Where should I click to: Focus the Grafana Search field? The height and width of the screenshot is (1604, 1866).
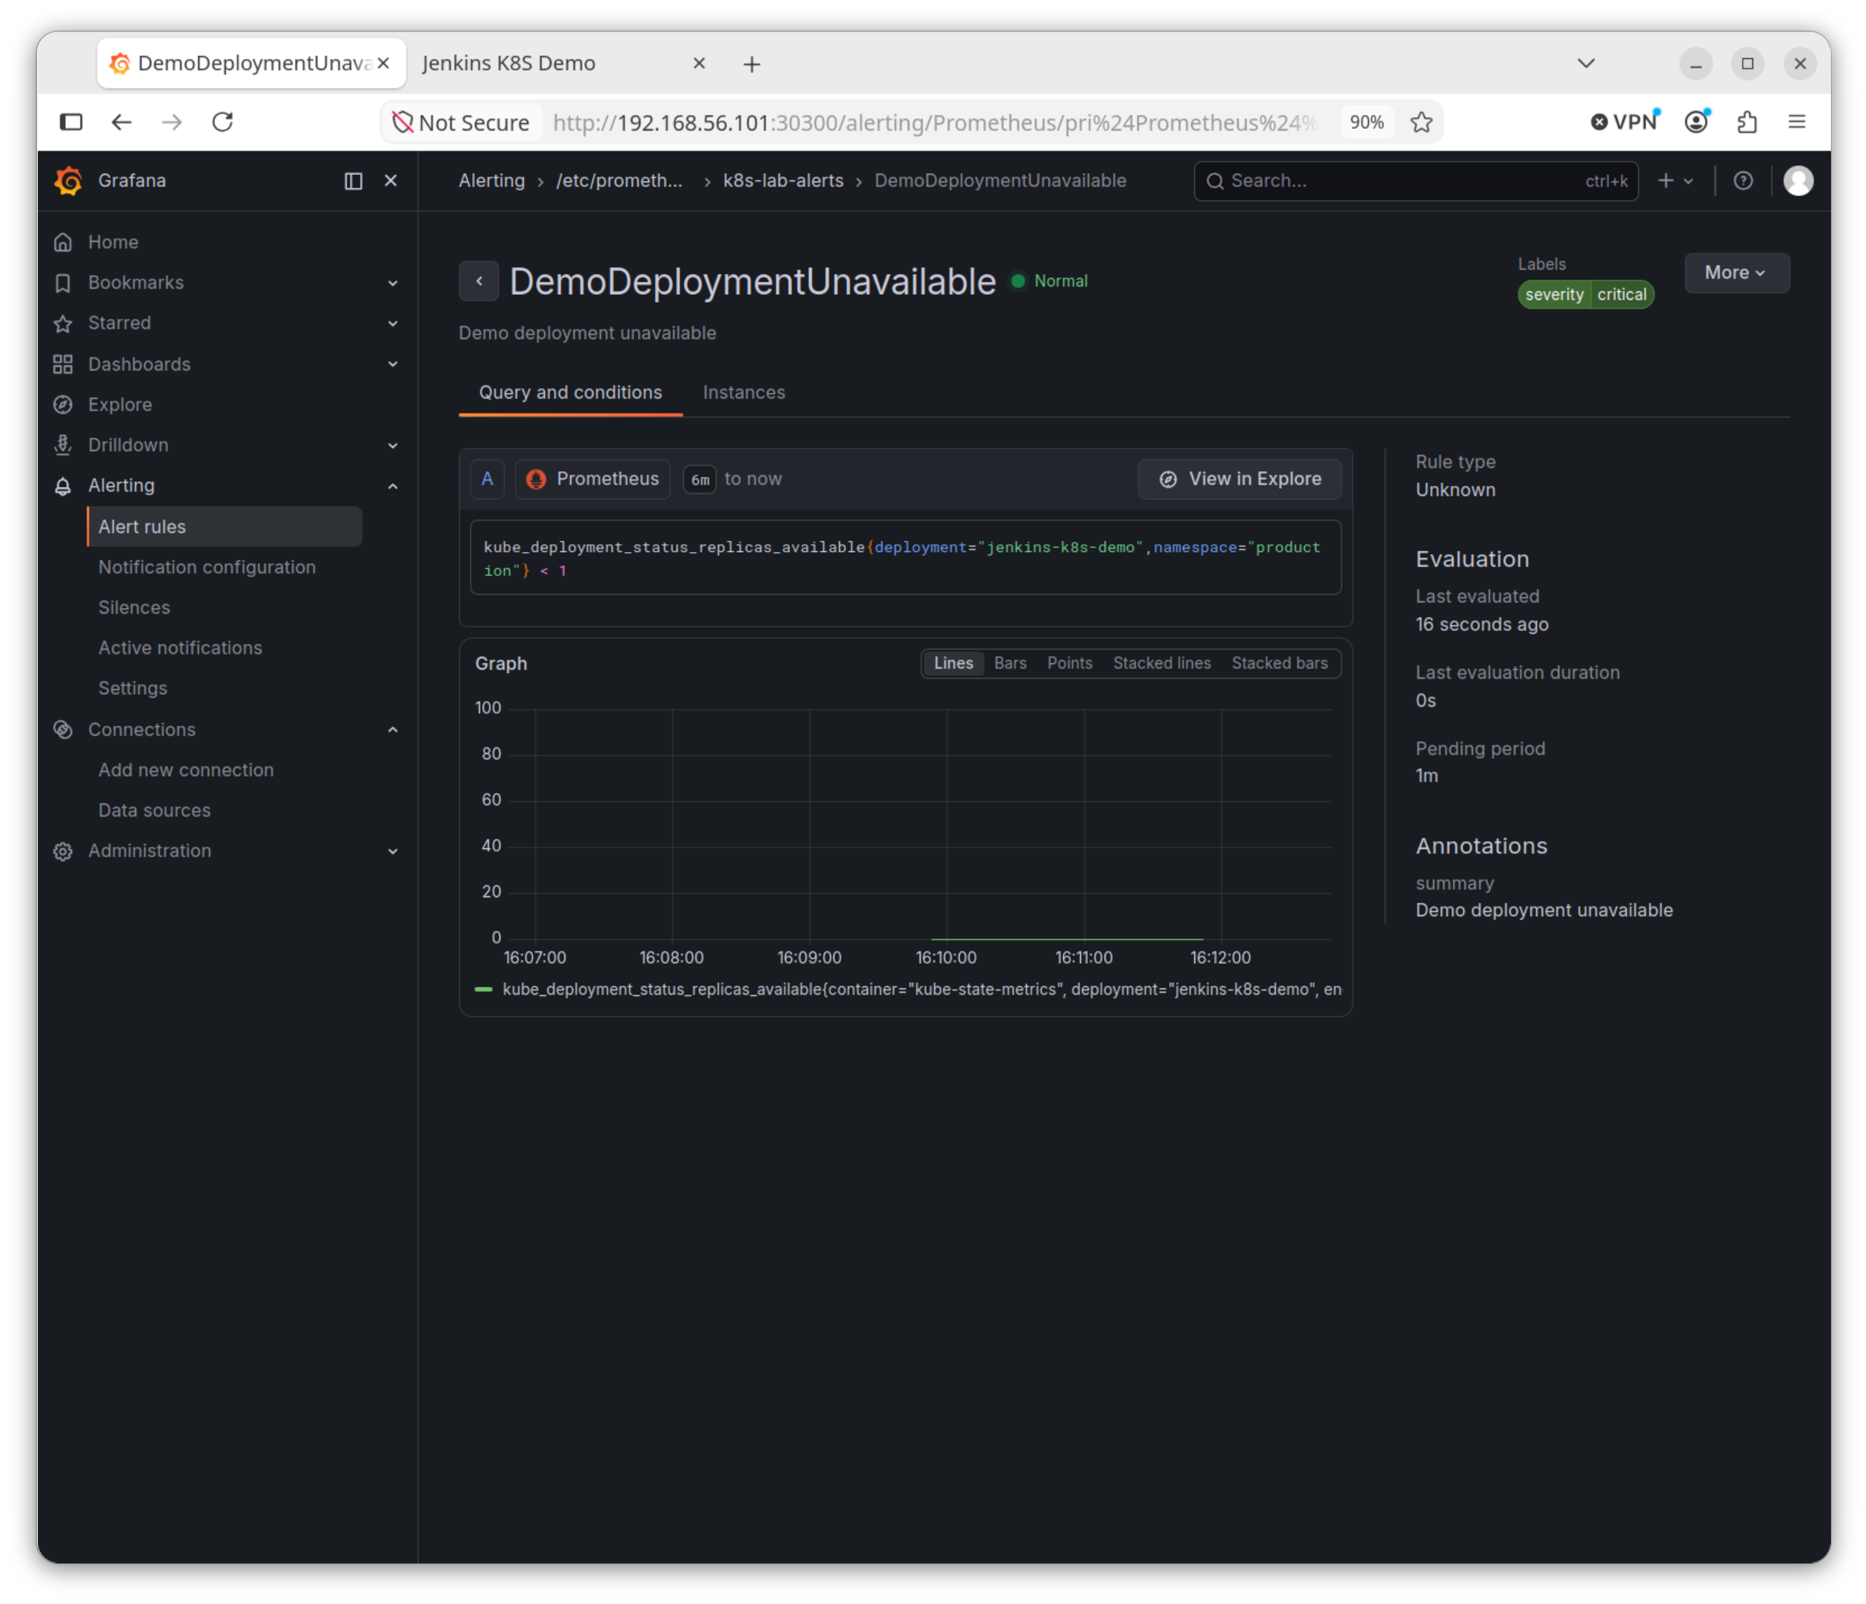coord(1416,181)
